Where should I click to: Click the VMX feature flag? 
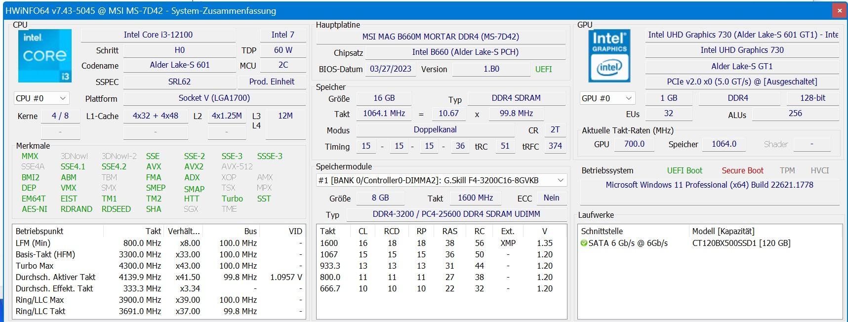point(69,188)
